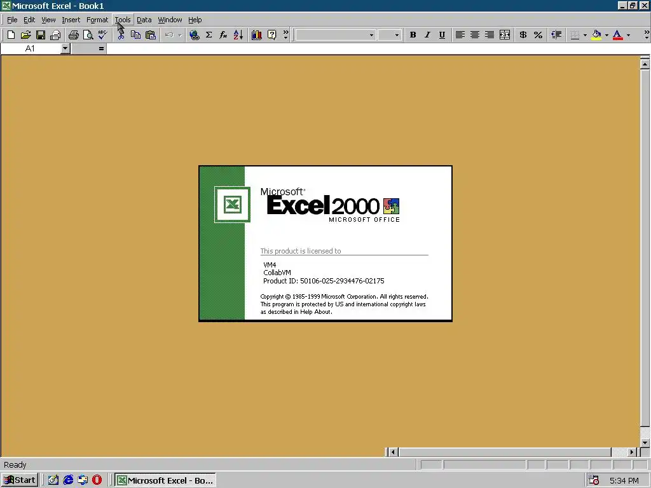Viewport: 651px width, 488px height.
Task: Apply yellow Fill Color bucket
Action: coord(596,36)
